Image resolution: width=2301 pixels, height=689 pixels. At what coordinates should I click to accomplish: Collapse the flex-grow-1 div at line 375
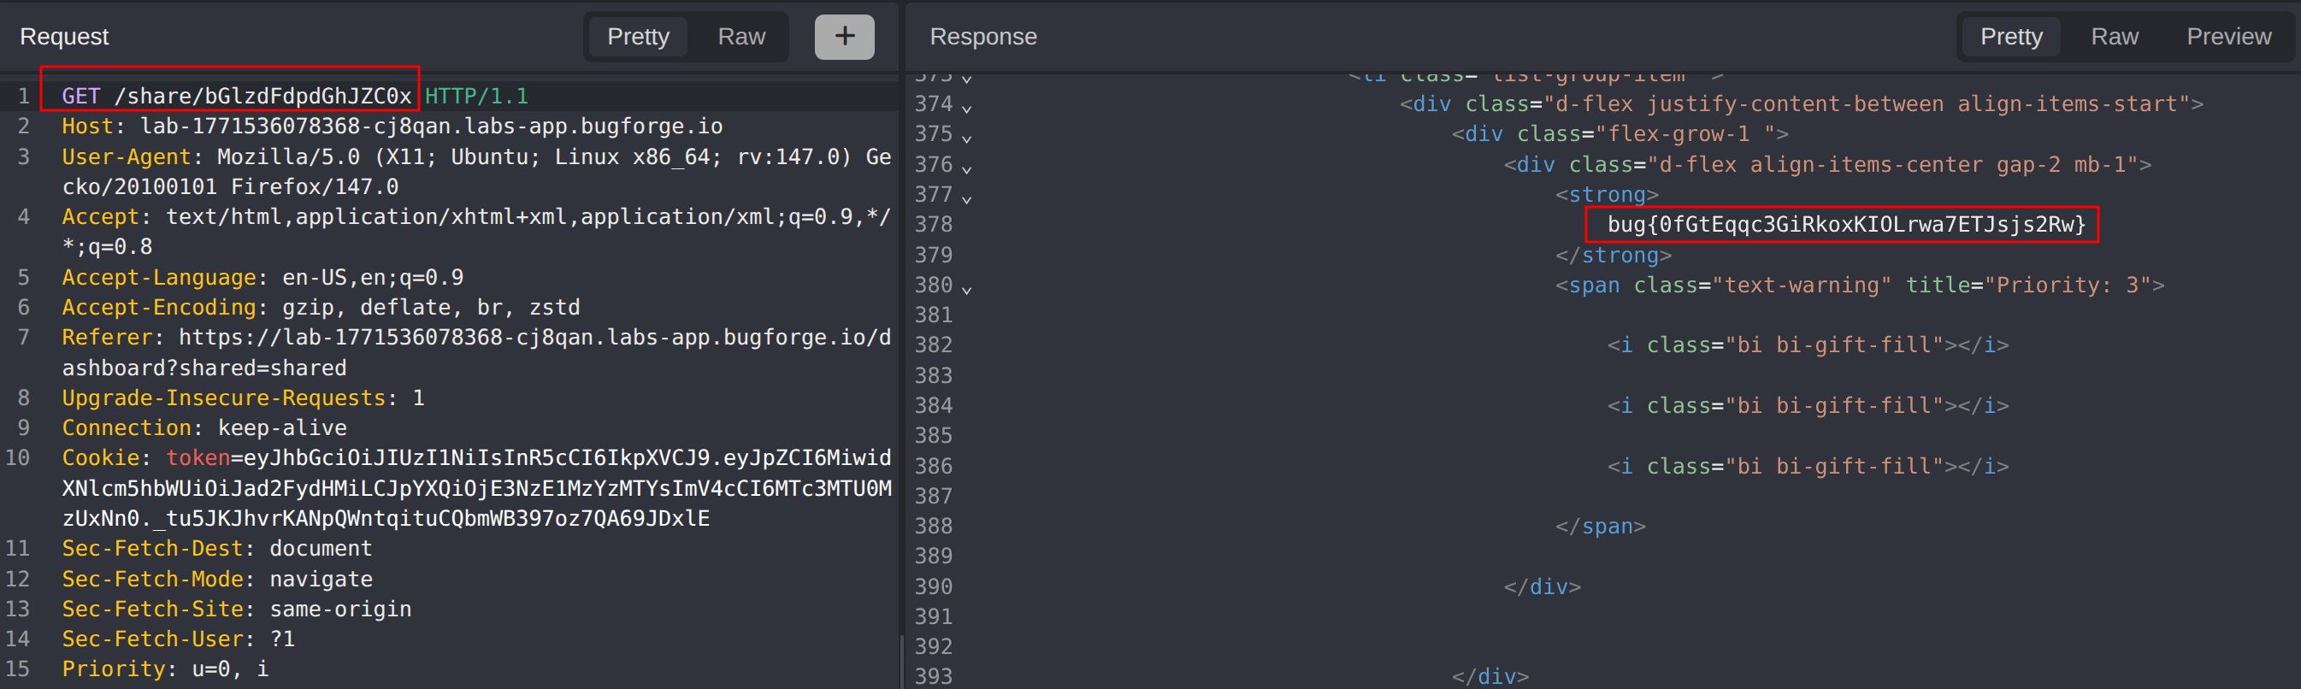click(966, 138)
